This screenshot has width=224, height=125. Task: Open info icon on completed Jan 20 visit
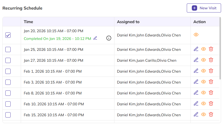pos(109,38)
